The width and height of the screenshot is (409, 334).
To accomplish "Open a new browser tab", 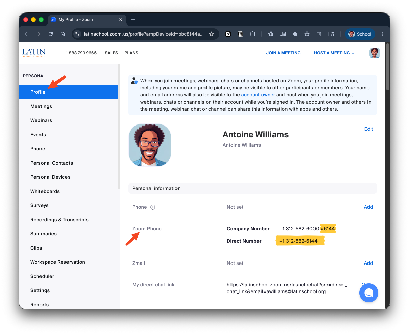I will 133,20.
